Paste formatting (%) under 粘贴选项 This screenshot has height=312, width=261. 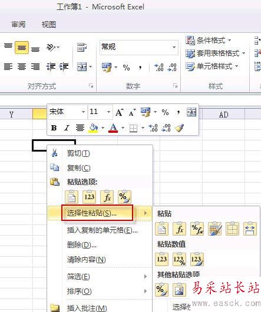coord(124,197)
